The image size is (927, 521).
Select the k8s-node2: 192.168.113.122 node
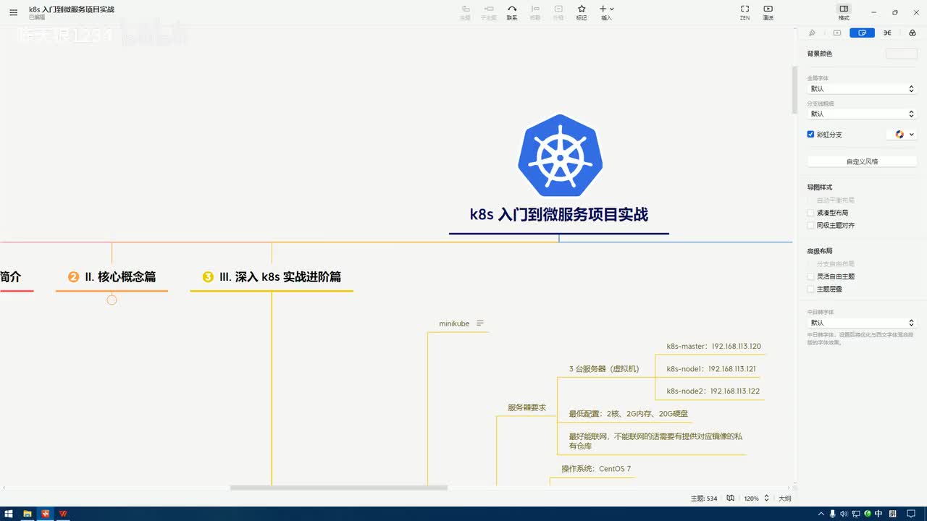click(713, 391)
